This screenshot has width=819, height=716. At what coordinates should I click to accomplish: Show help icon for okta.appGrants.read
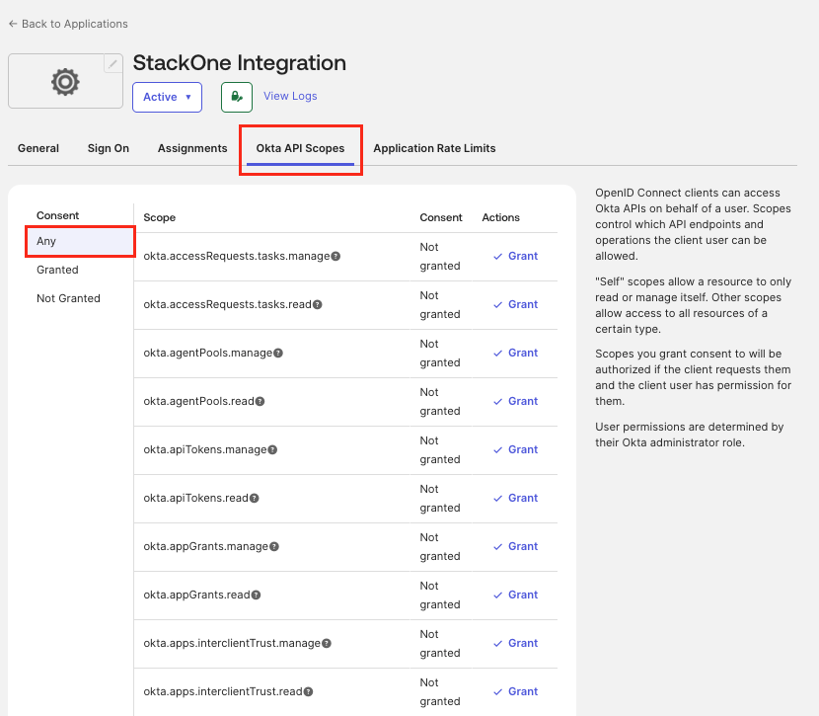(256, 595)
